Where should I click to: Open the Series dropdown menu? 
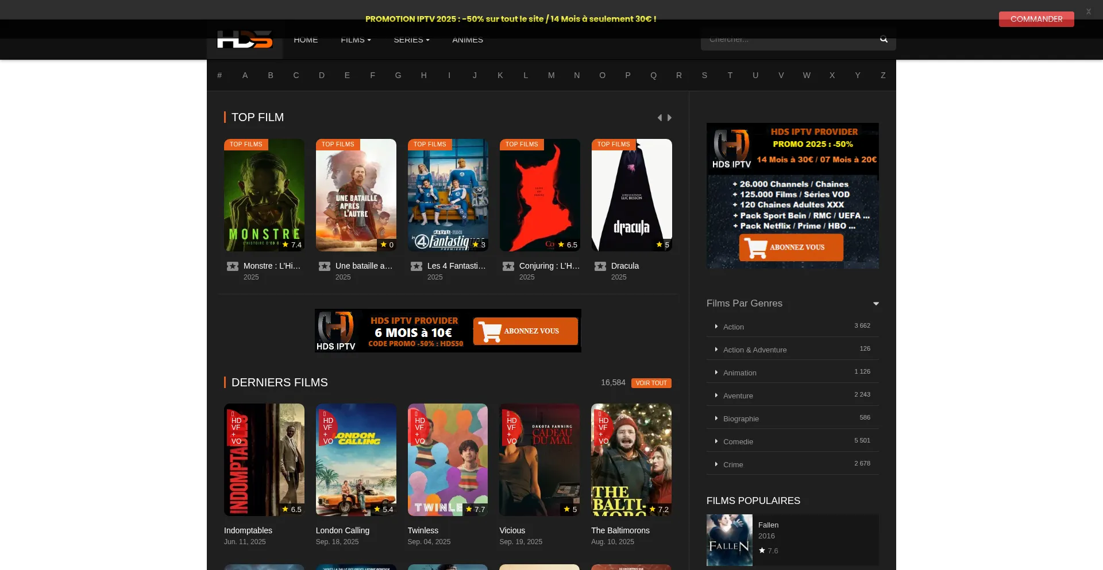tap(411, 40)
